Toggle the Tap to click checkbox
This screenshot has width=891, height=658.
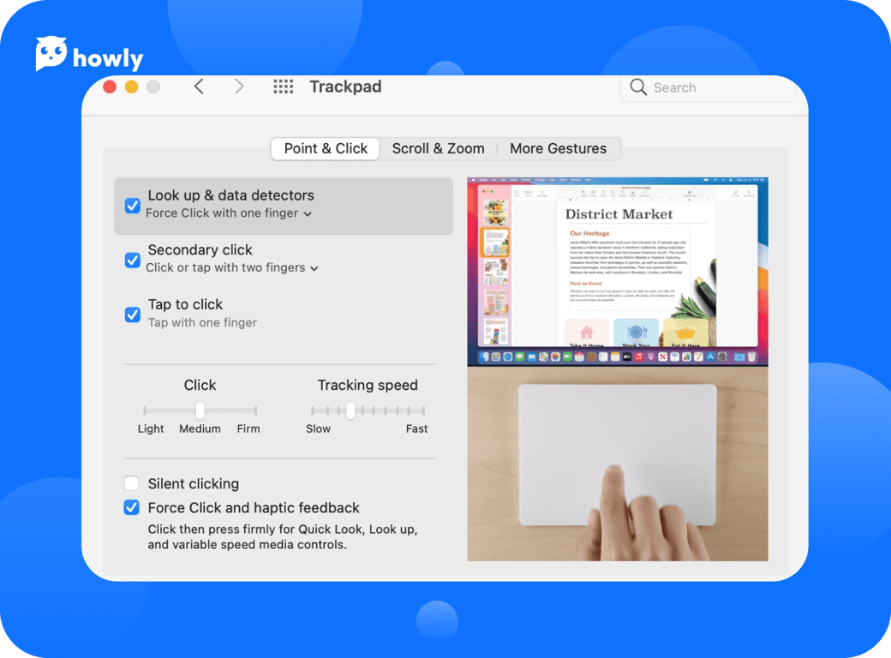(x=133, y=314)
